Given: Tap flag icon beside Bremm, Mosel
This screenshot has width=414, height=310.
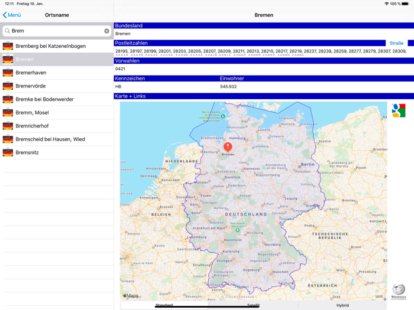Looking at the screenshot, I should pos(8,112).
